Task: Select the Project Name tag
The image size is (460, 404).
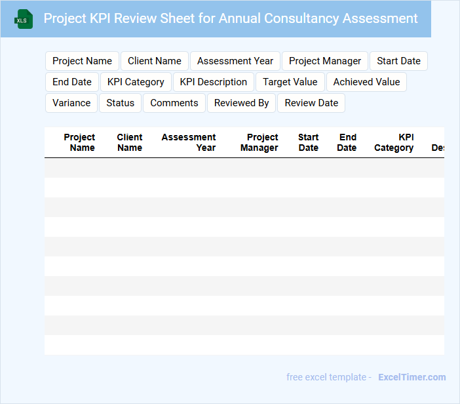Action: pos(82,61)
